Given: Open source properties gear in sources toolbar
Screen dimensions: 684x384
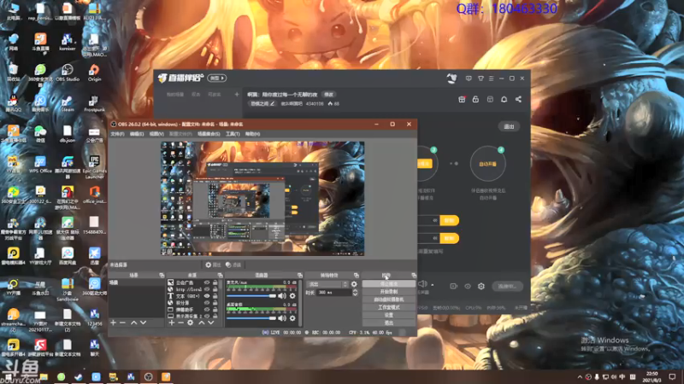Looking at the screenshot, I should [190, 323].
